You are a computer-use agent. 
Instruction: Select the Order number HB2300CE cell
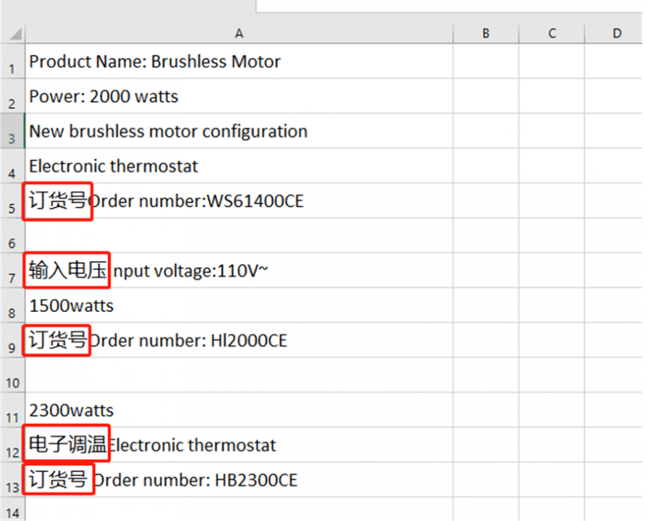[239, 479]
